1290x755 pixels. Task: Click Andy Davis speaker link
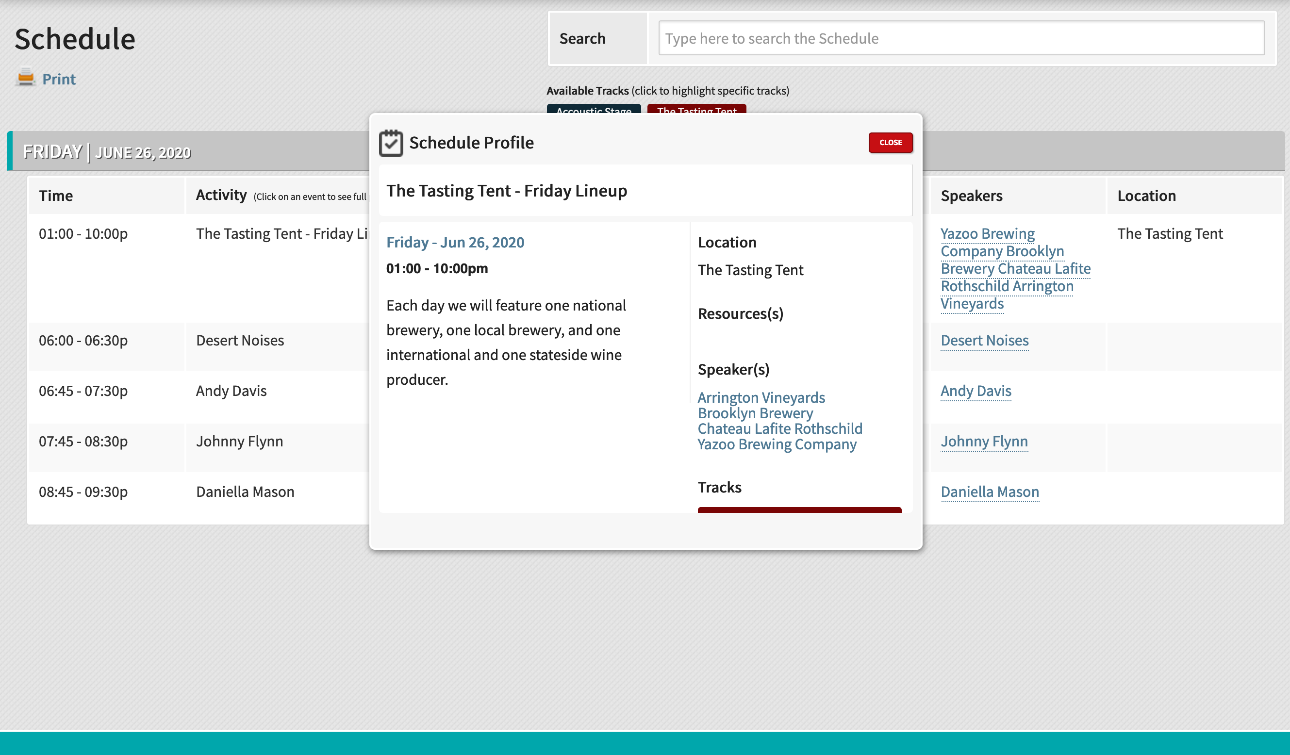[976, 391]
